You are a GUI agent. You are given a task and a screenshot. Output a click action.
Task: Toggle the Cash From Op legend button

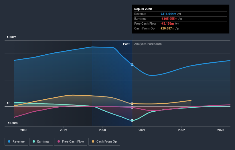click(104, 142)
